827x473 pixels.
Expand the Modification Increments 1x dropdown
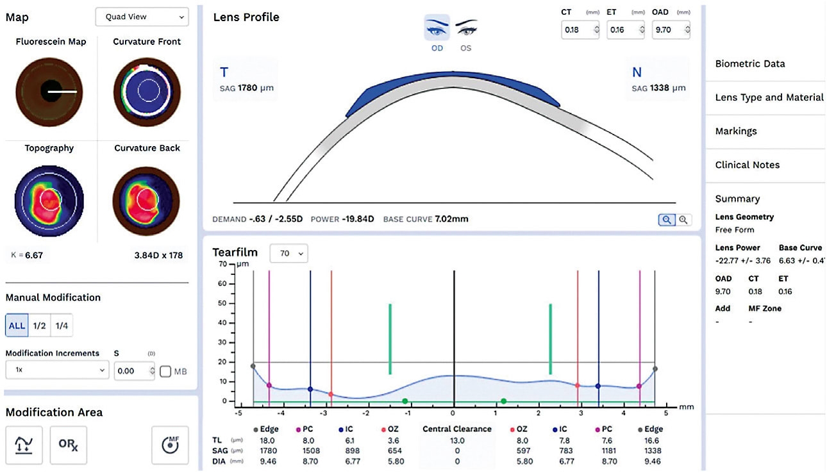(x=57, y=370)
